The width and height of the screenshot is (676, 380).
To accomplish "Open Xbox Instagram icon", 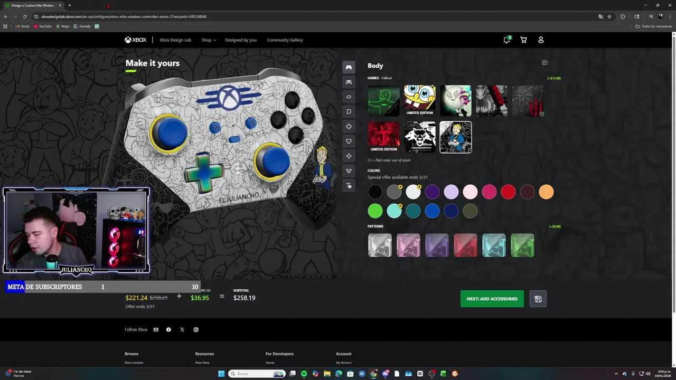I will coord(196,329).
